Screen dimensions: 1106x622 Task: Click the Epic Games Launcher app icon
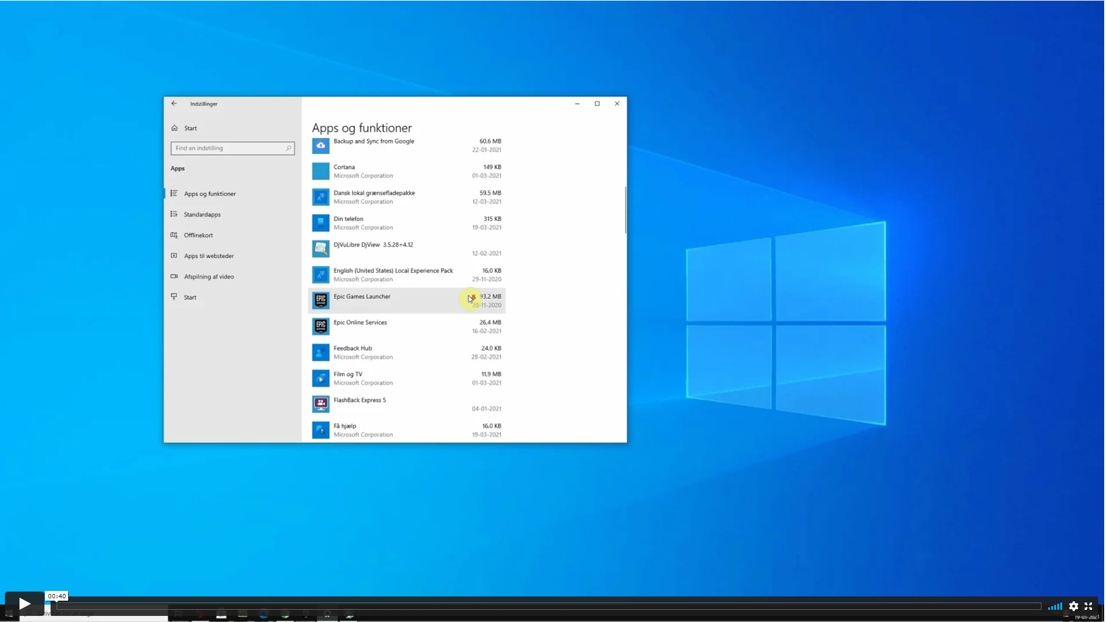[320, 301]
